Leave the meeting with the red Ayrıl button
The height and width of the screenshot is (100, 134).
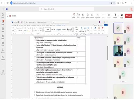[x=128, y=16]
